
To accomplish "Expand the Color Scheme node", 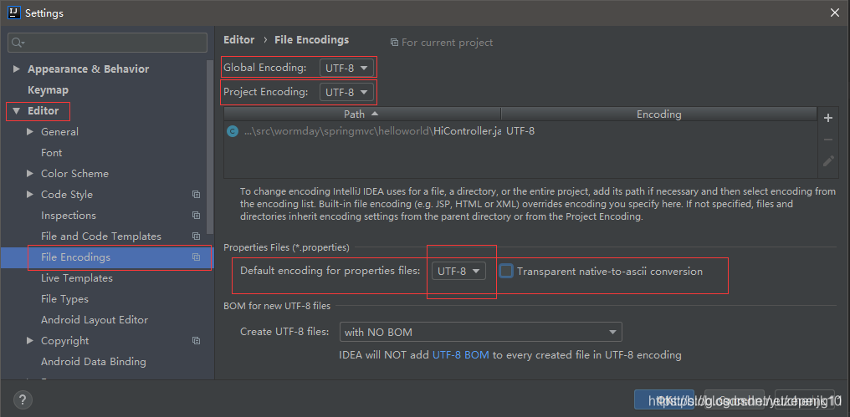I will [30, 173].
